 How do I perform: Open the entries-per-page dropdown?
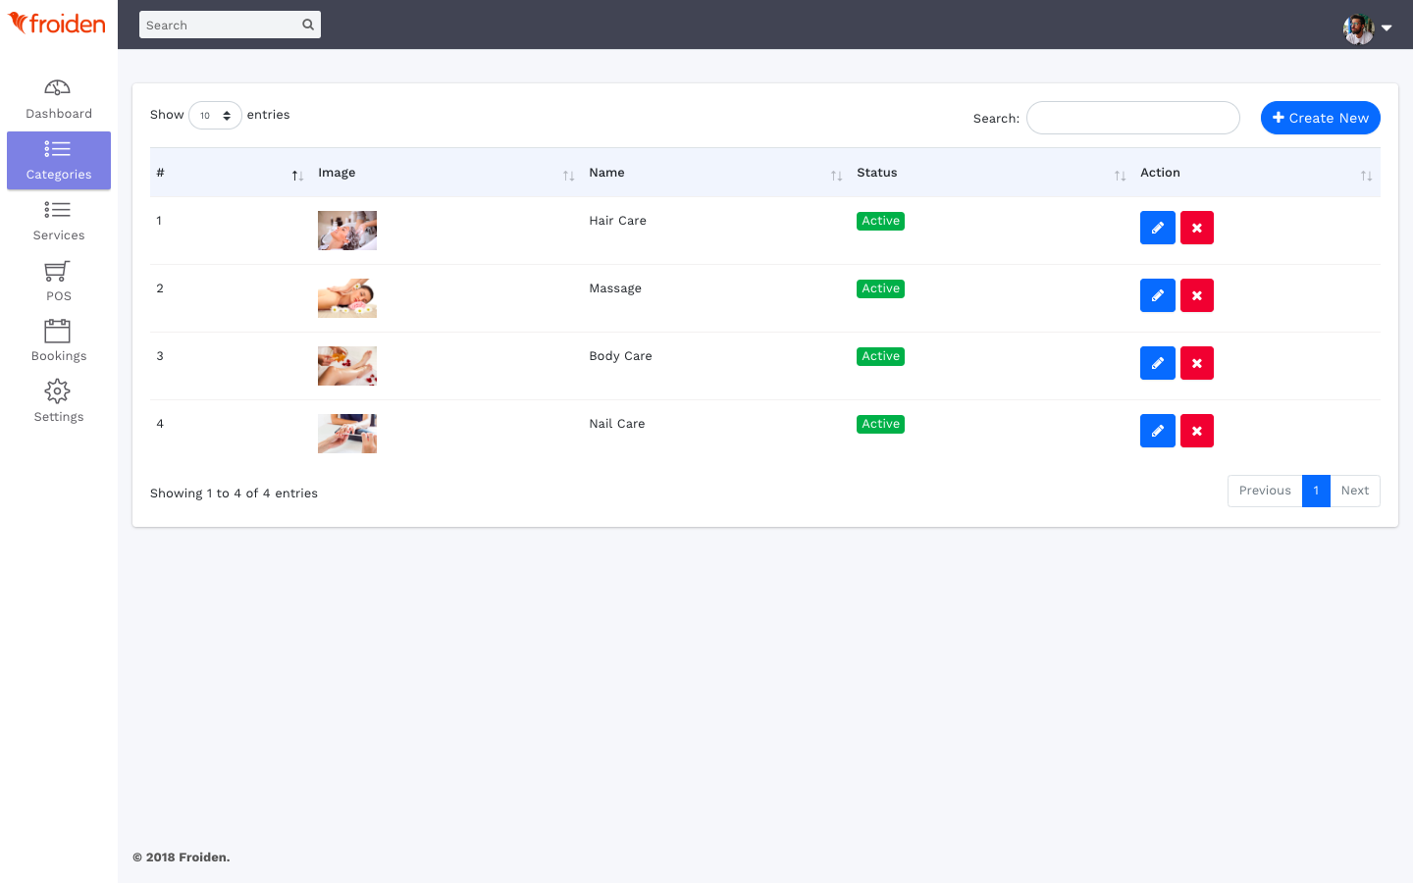pos(215,116)
